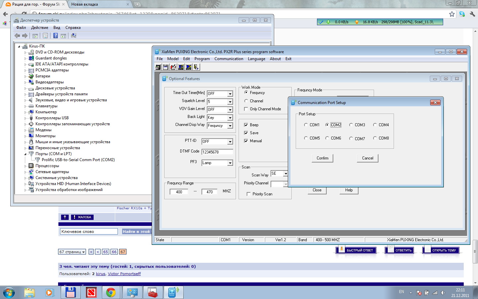The width and height of the screenshot is (478, 299).
Task: Click the blue radio handset taskbar icon
Action: click(173, 293)
